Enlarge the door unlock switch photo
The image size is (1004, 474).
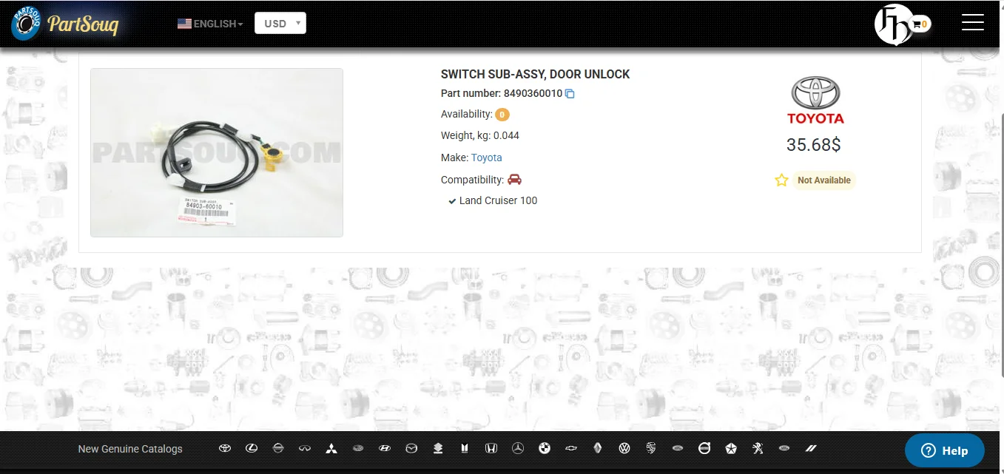(x=217, y=152)
